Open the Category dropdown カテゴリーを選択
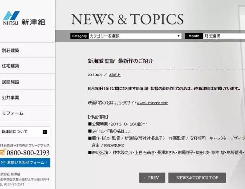245x189 pixels. 135,36
